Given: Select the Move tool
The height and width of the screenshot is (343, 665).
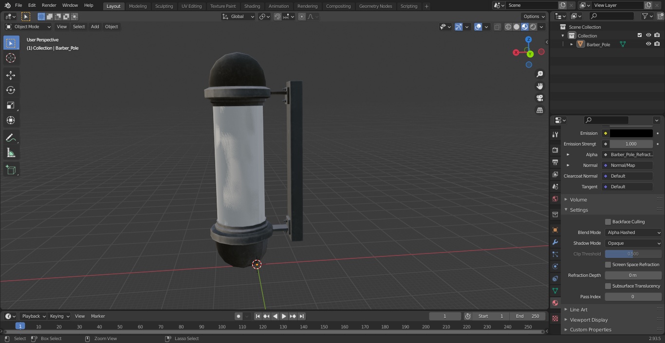Looking at the screenshot, I should pyautogui.click(x=11, y=75).
